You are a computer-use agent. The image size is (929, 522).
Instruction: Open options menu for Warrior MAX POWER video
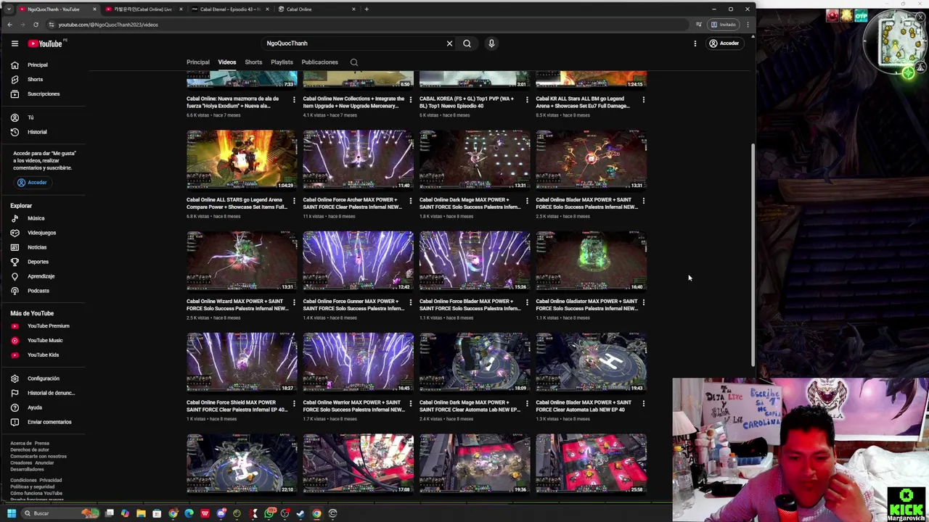411,404
